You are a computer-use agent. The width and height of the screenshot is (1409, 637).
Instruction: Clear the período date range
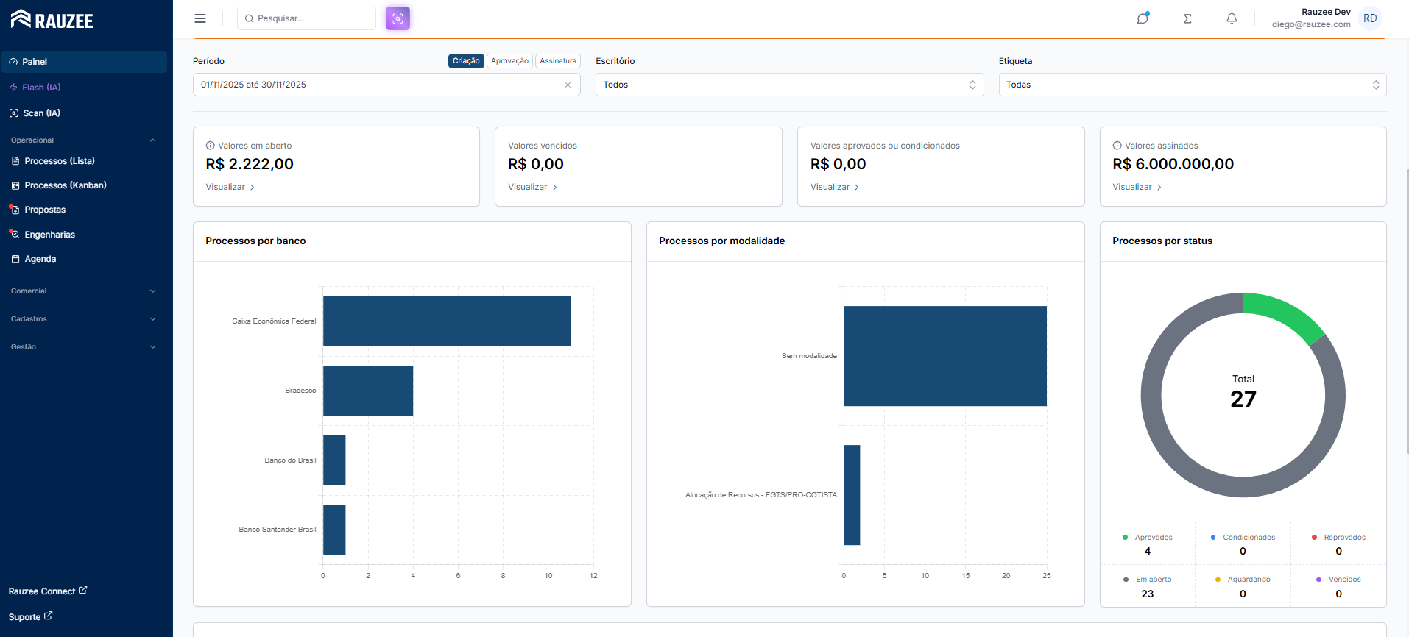pos(568,85)
